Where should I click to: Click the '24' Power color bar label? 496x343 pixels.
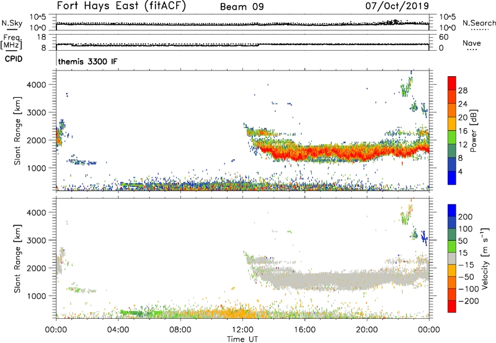[463, 104]
